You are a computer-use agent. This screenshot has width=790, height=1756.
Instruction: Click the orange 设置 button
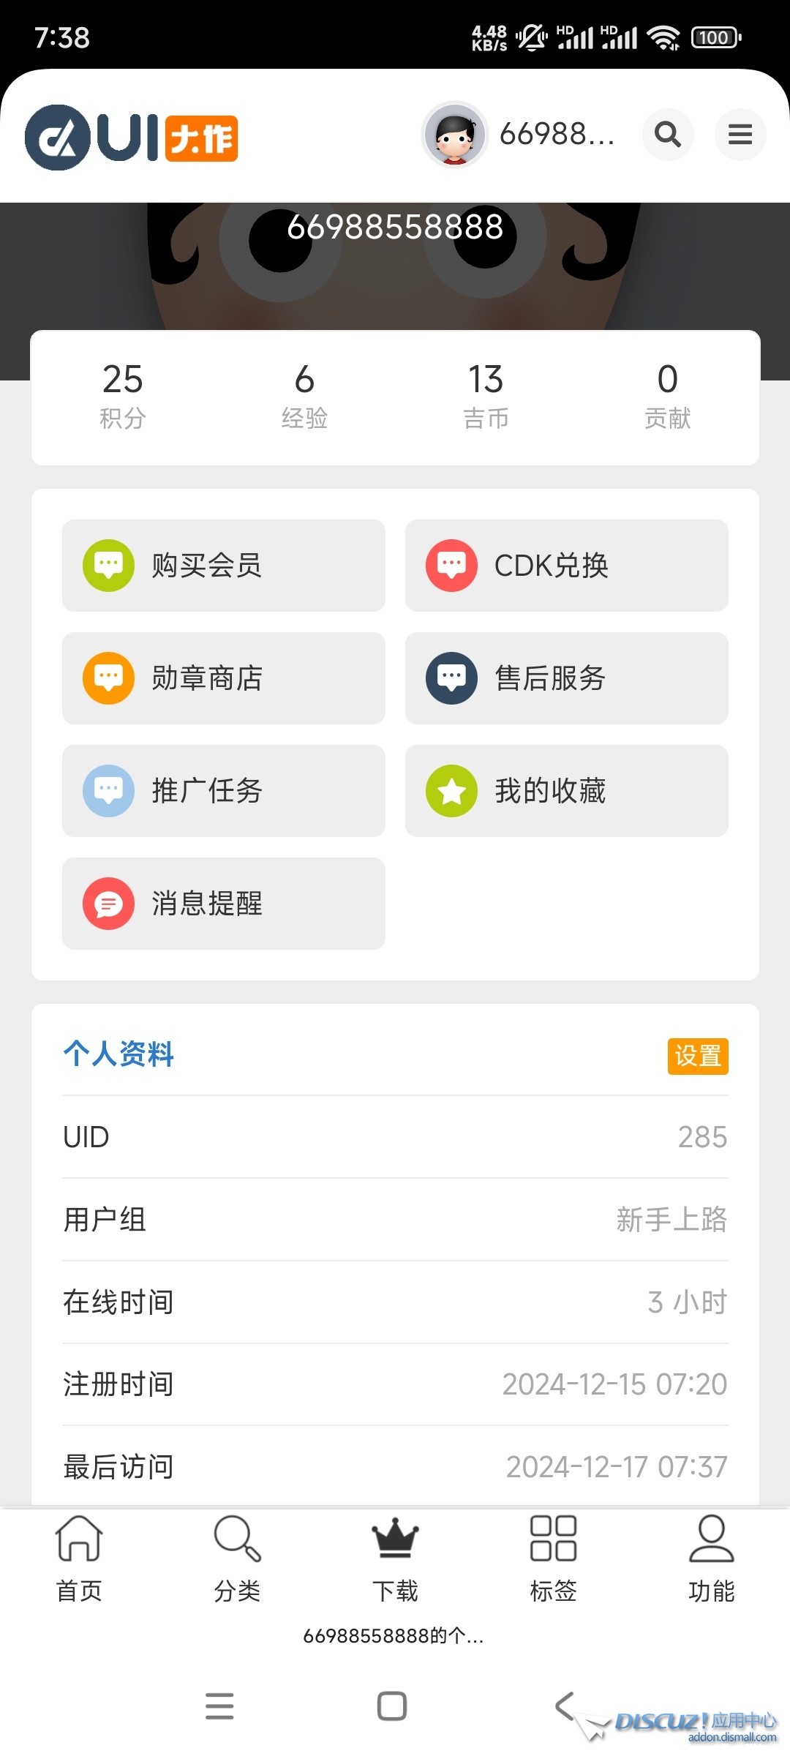tap(697, 1056)
